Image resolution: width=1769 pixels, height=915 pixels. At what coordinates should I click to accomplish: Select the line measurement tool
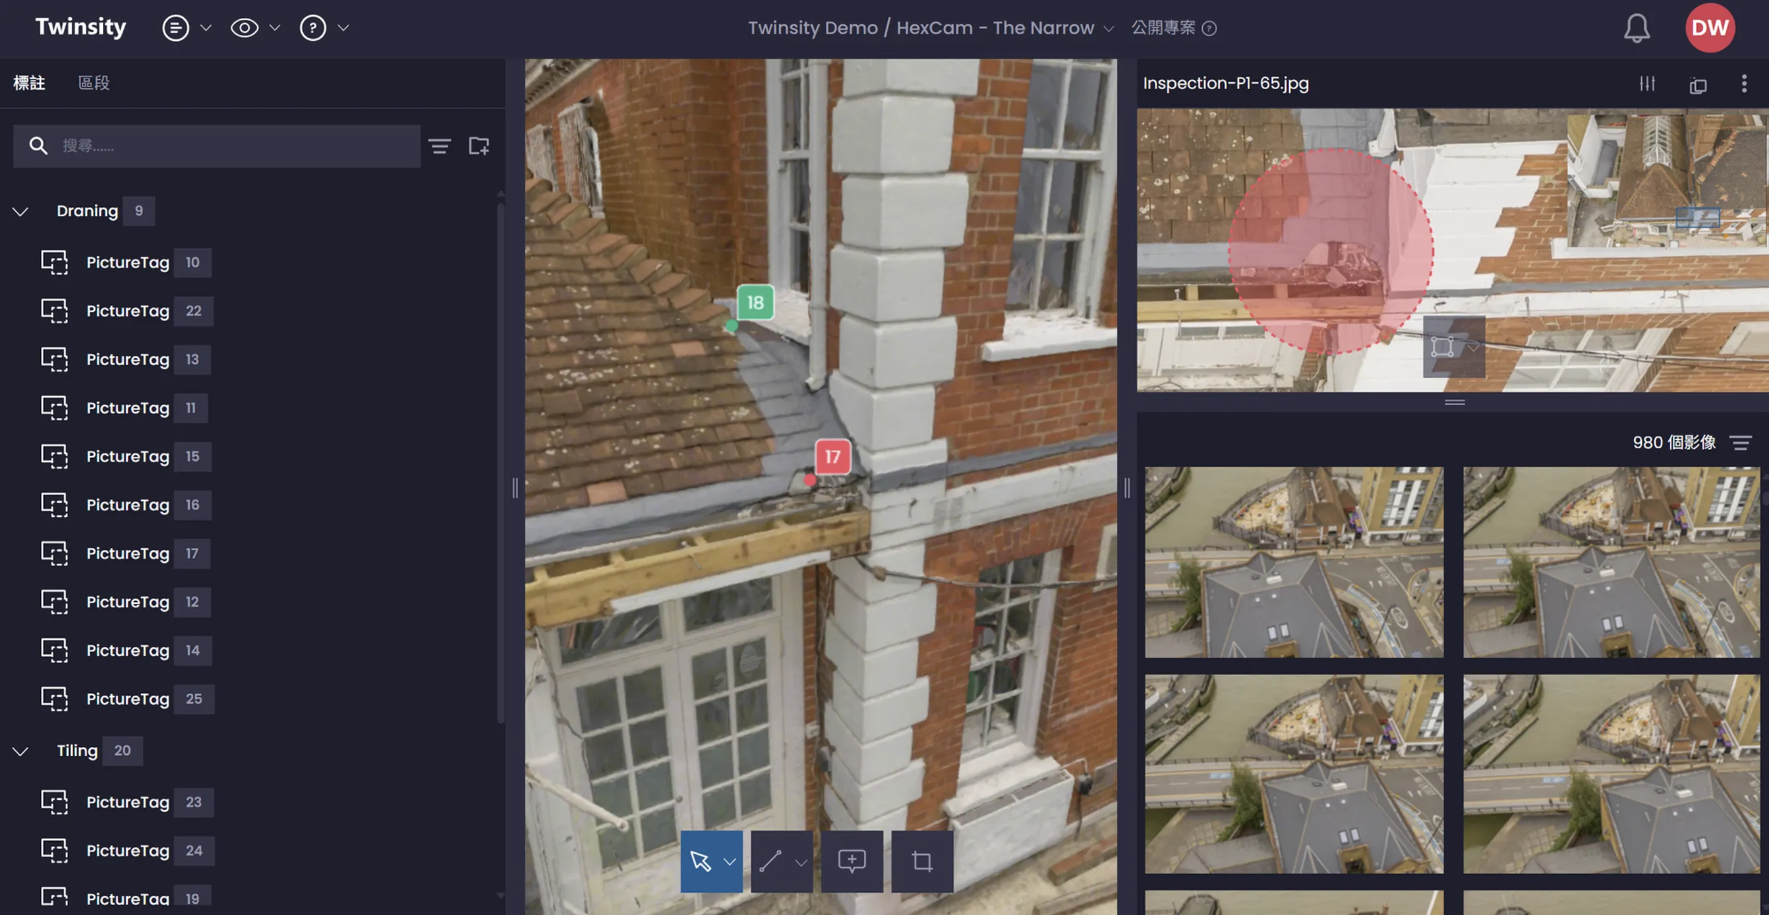click(770, 861)
